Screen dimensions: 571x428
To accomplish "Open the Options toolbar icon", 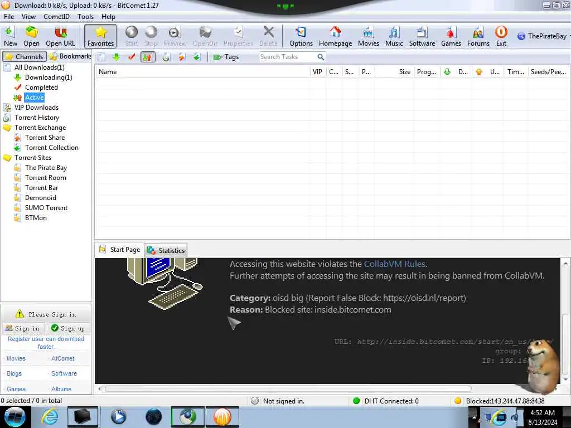I will [301, 36].
